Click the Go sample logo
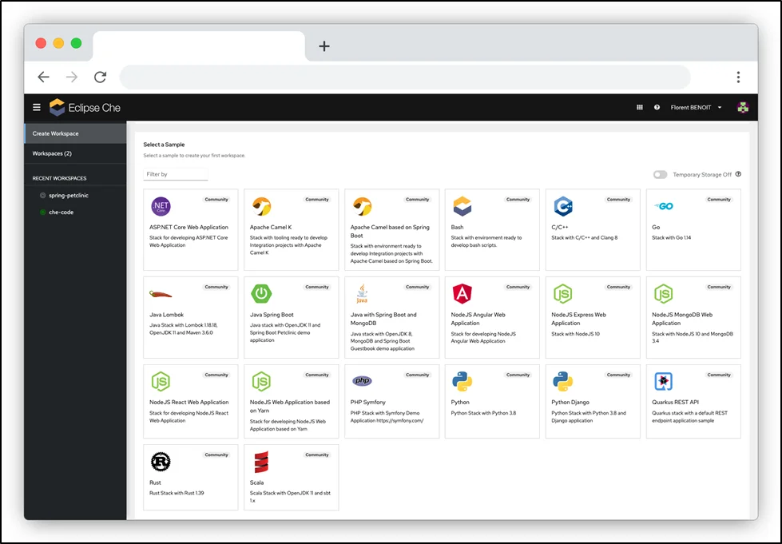The image size is (782, 544). coord(664,206)
